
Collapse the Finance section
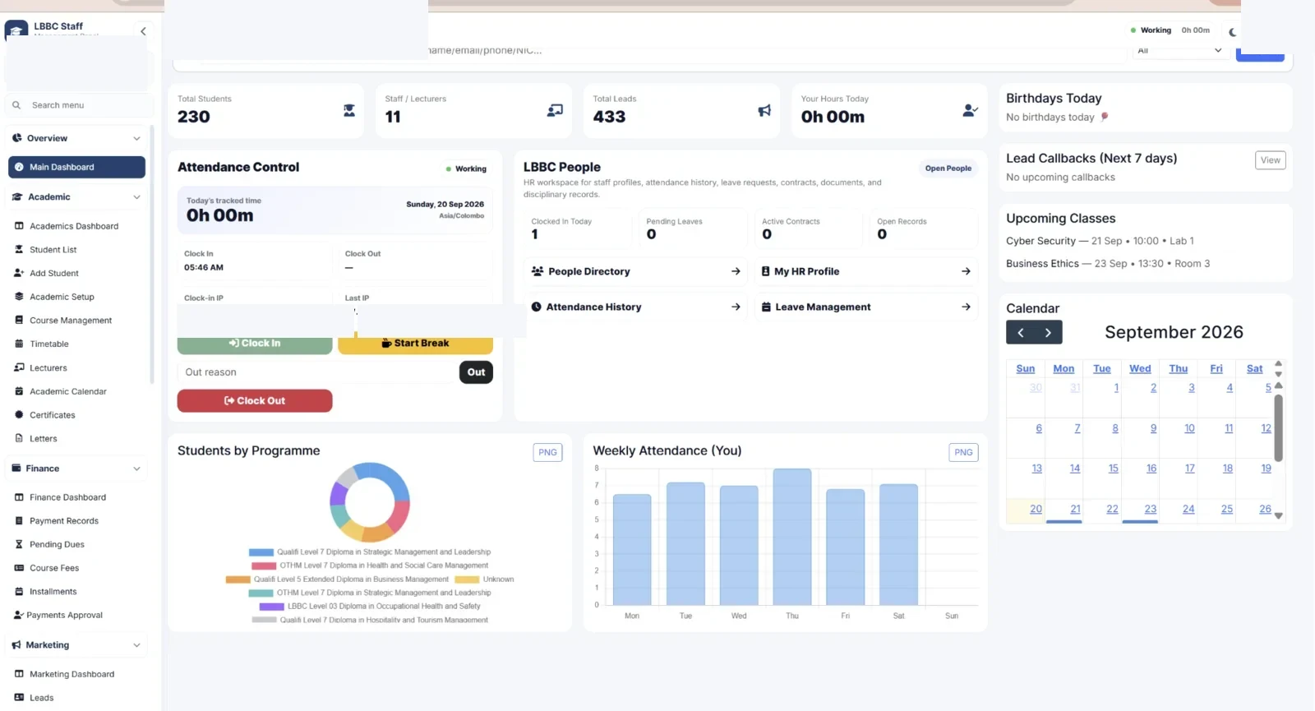[77, 469]
